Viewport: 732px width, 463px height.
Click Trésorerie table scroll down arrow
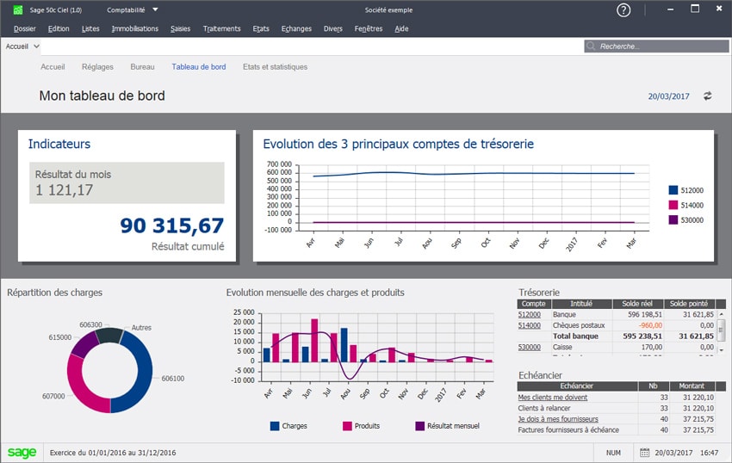722,349
